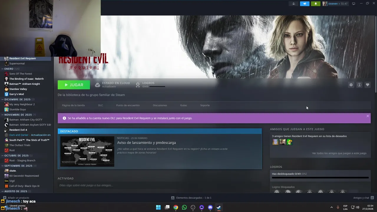Open the Página de la tienda tab
This screenshot has width=377, height=212.
(73, 105)
